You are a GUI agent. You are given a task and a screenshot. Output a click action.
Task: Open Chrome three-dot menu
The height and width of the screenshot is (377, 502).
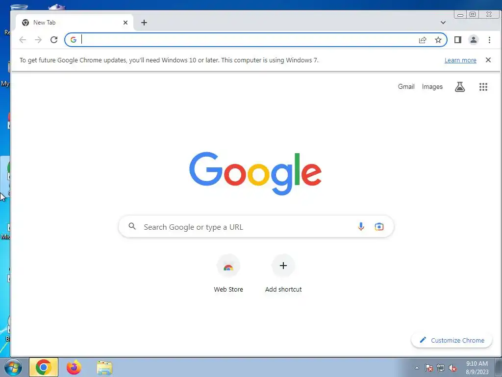[x=489, y=40]
